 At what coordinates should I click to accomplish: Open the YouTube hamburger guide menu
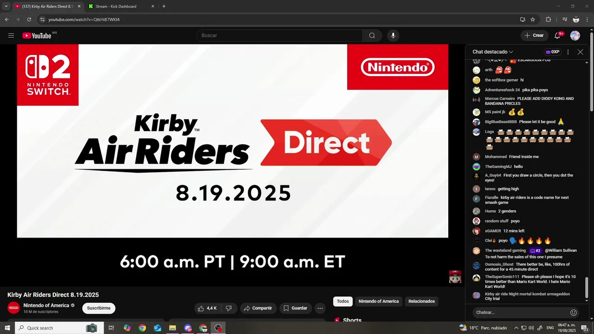tap(11, 35)
